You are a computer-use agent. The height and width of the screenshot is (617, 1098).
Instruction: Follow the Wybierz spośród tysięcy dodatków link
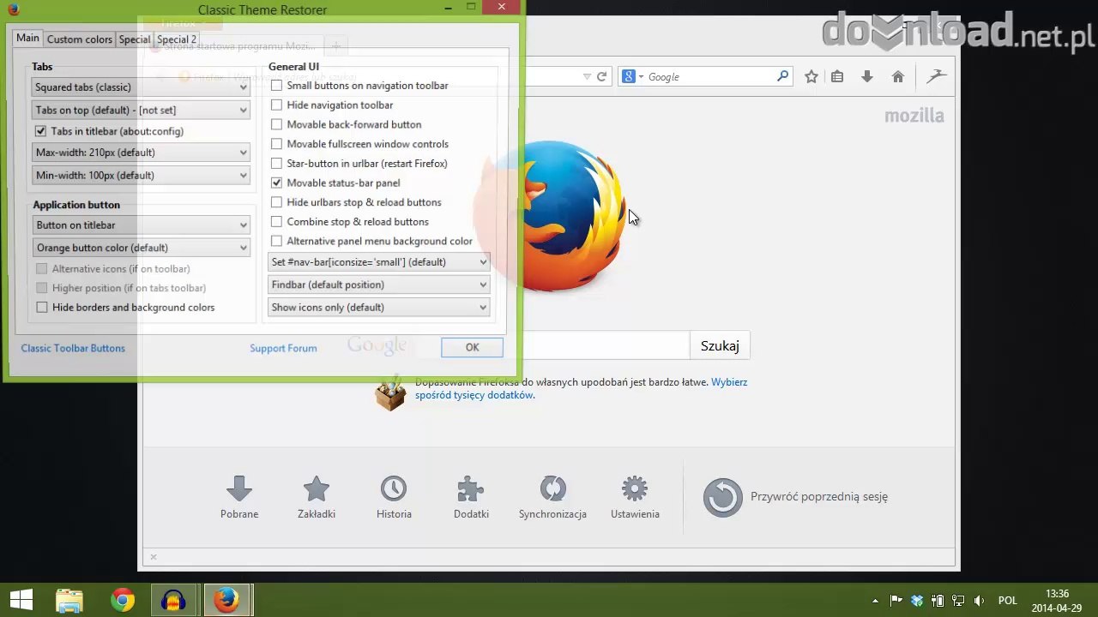[x=582, y=388]
